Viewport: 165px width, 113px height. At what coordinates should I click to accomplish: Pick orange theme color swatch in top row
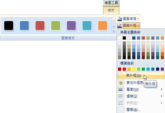coord(162,38)
